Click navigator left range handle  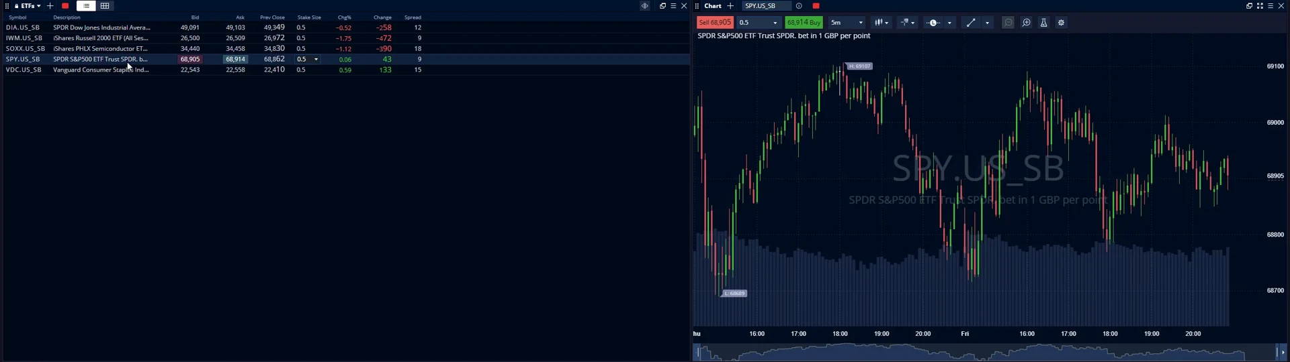[x=698, y=352]
